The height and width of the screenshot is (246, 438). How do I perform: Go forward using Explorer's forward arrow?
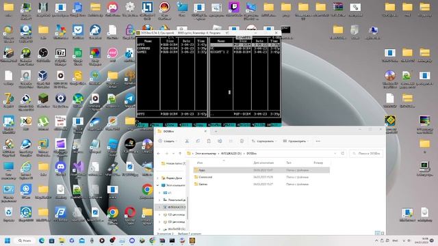coord(167,153)
